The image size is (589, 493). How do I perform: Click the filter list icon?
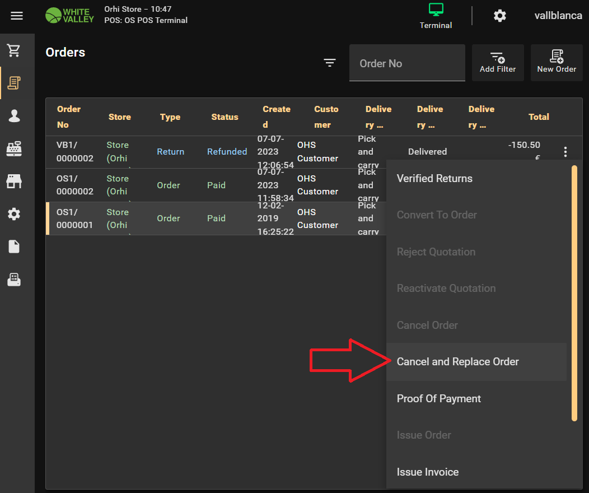pyautogui.click(x=330, y=63)
